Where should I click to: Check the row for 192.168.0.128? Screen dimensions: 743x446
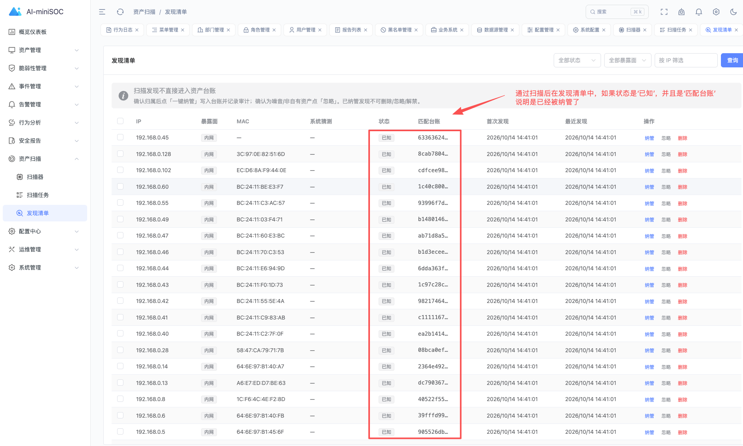pyautogui.click(x=120, y=154)
